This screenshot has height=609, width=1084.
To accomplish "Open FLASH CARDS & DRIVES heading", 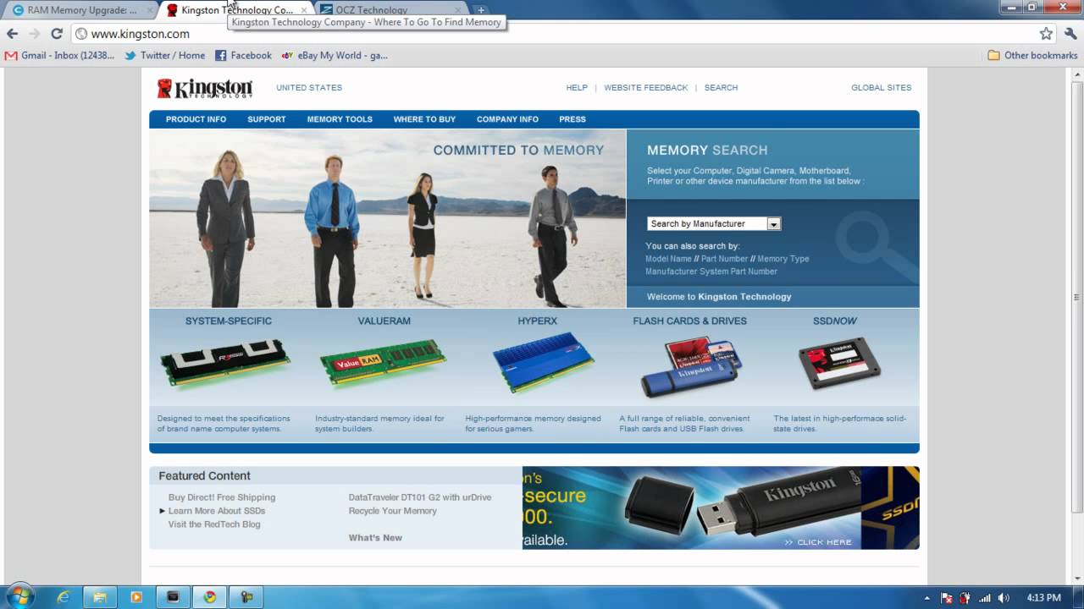I will [x=690, y=321].
